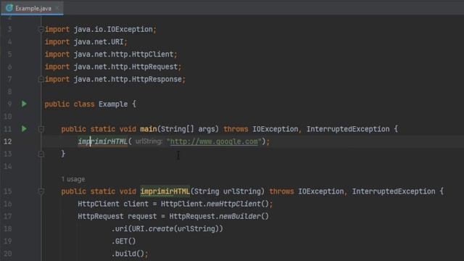Click 'String urlString' parameter on line 15
The height and width of the screenshot is (261, 464).
[x=228, y=191]
